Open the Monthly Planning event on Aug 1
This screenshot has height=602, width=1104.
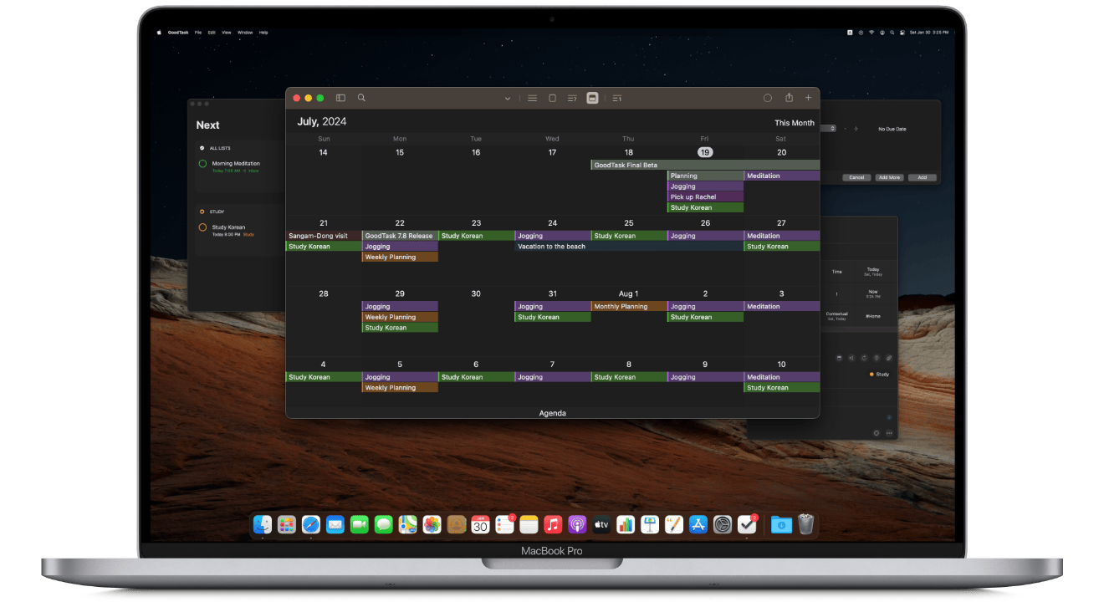tap(629, 307)
